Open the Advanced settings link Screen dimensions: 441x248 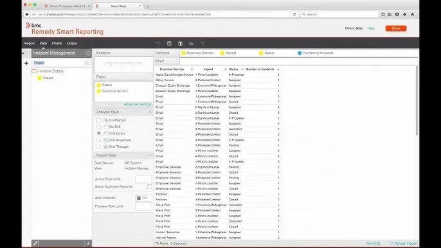coord(138,104)
